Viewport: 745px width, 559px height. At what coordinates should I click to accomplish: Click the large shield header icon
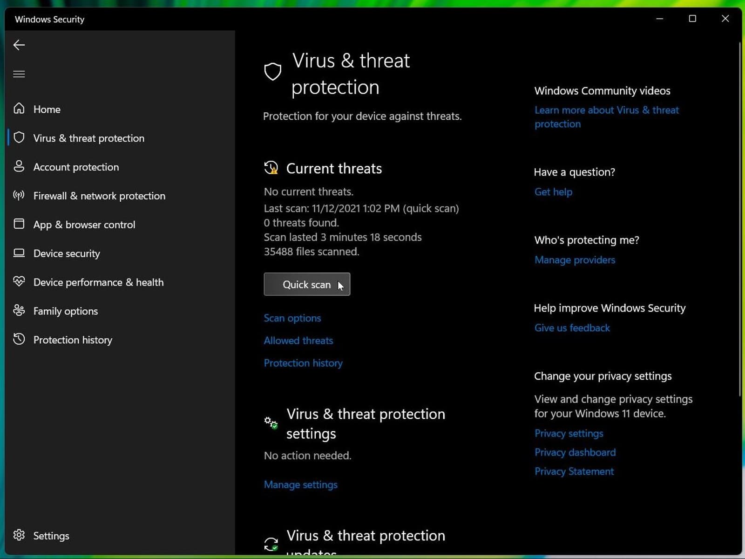273,72
